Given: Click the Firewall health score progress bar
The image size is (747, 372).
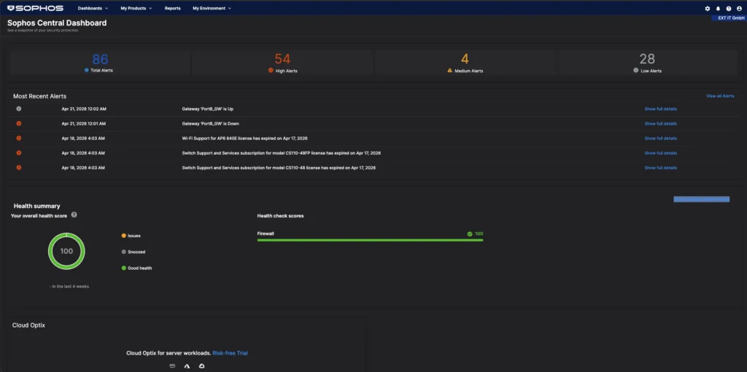Looking at the screenshot, I should tap(370, 241).
